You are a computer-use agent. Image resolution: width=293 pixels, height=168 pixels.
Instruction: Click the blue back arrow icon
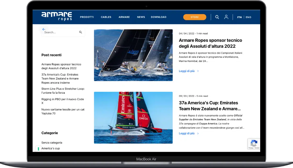pyautogui.click(x=44, y=29)
